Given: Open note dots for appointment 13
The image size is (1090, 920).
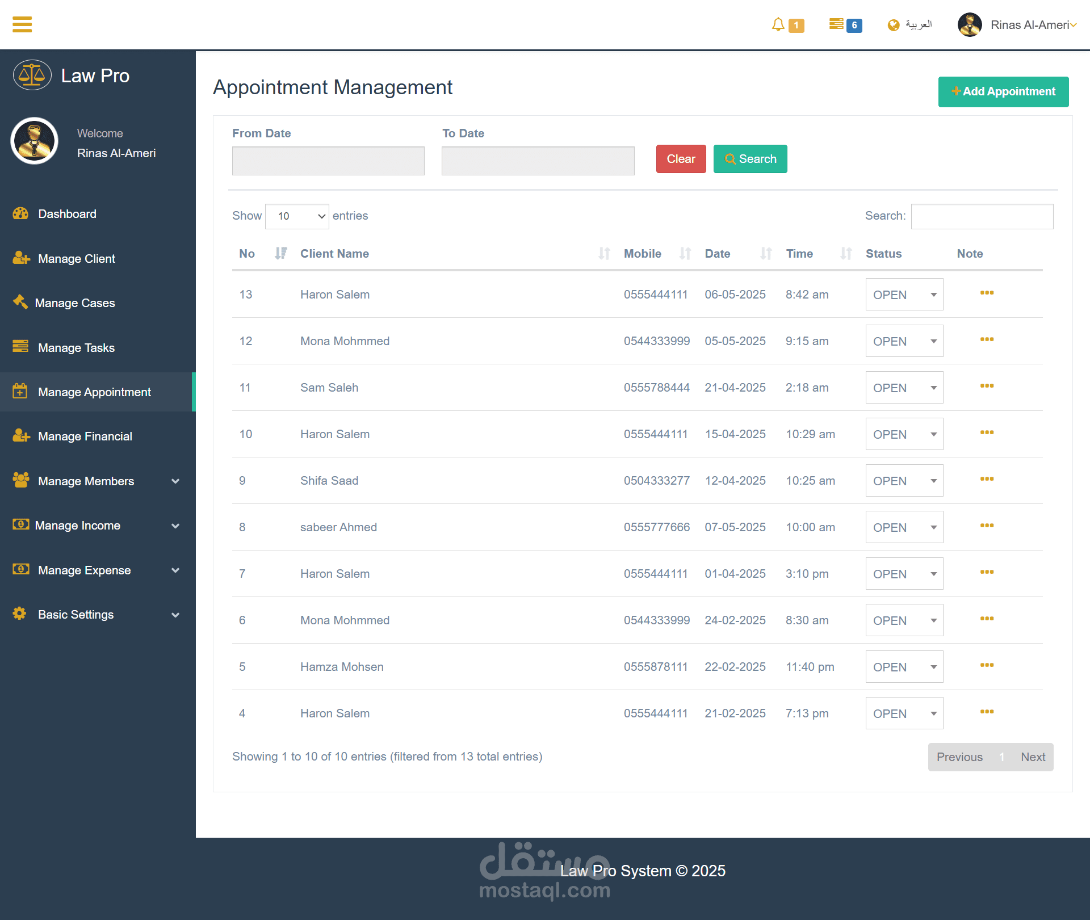Looking at the screenshot, I should pos(987,293).
